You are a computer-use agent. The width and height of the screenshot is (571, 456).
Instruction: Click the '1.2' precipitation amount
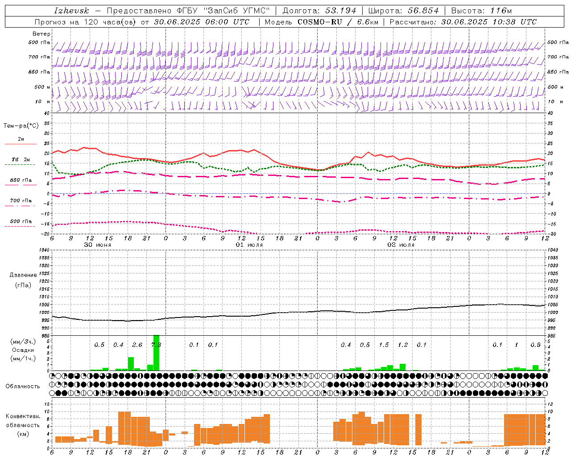tap(403, 345)
